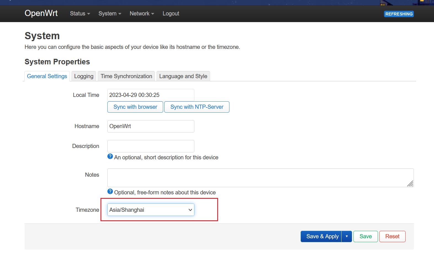Switch to the Time Synchronization tab
The height and width of the screenshot is (275, 434).
tap(126, 76)
